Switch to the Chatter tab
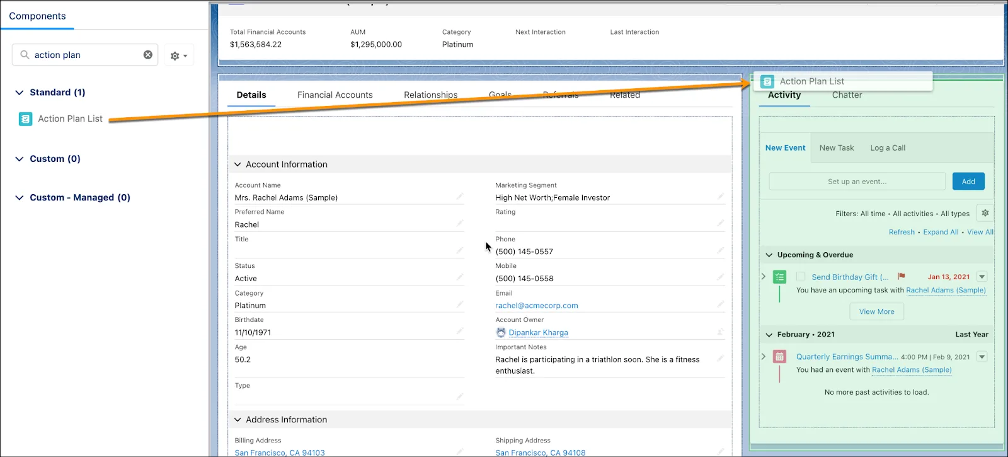This screenshot has width=1008, height=457. [847, 95]
